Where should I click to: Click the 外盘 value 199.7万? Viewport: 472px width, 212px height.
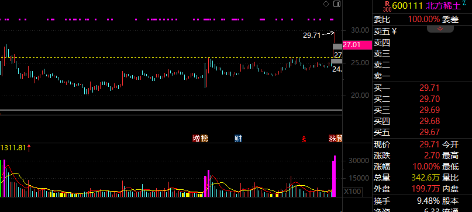(426, 189)
